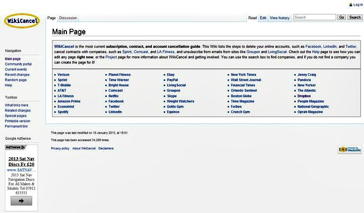
Task: Open Related changes link
Action: pos(18,111)
